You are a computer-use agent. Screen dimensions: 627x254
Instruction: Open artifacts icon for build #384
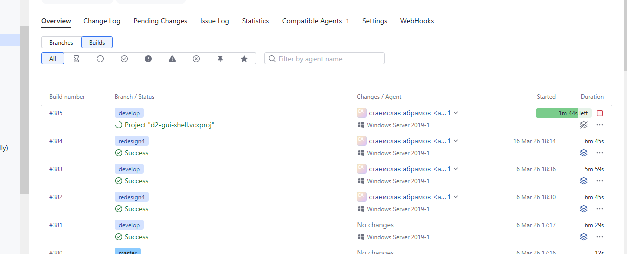coord(584,153)
